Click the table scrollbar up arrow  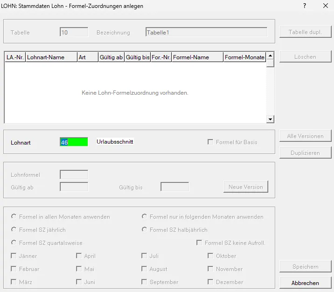click(x=270, y=56)
